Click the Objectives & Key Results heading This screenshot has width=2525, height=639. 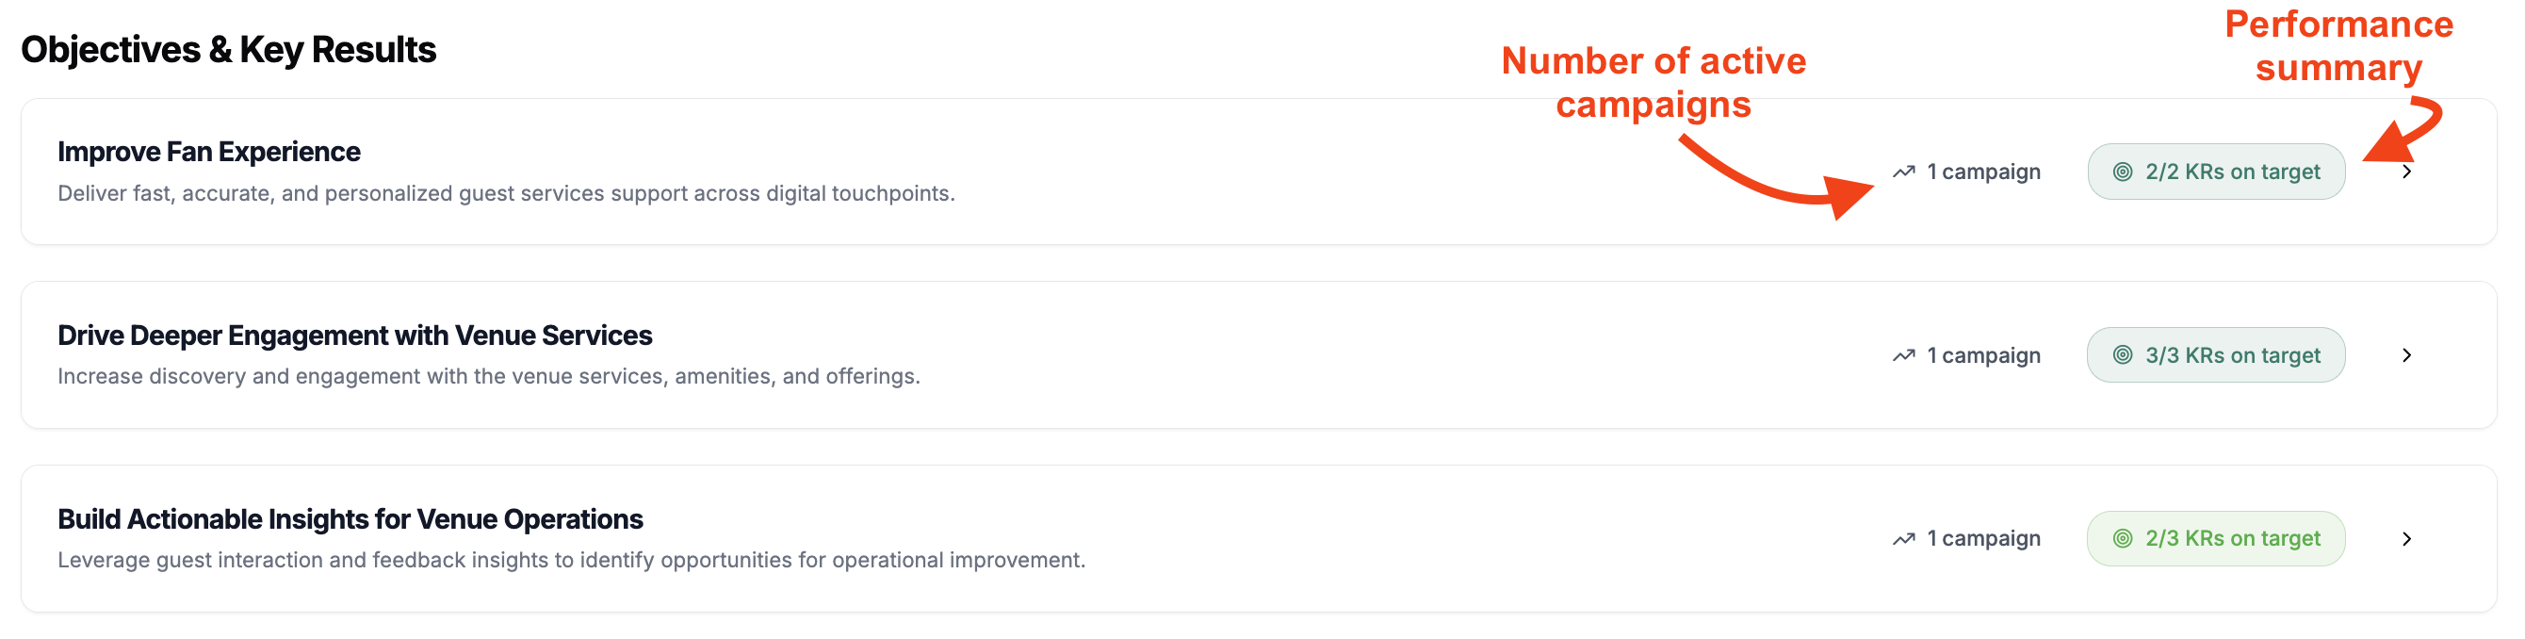point(228,50)
